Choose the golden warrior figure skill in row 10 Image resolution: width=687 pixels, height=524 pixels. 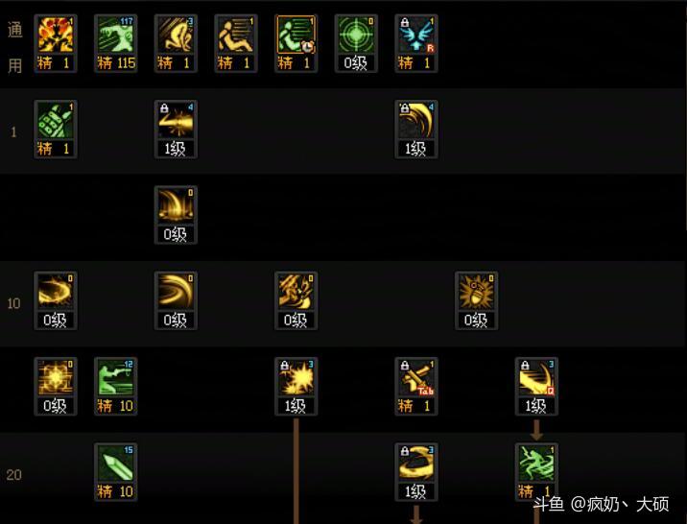(x=296, y=300)
